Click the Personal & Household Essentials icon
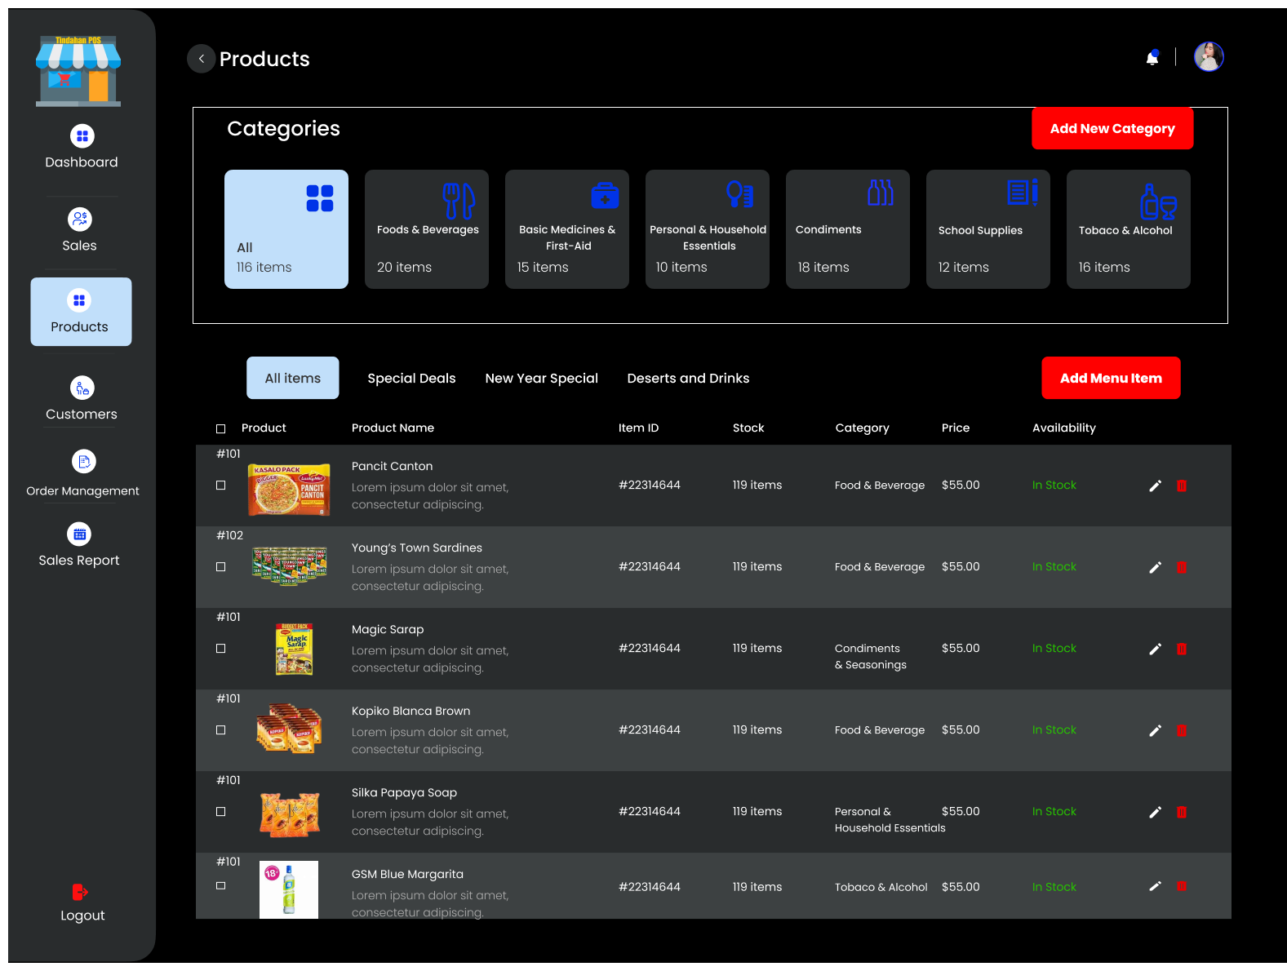The image size is (1287, 971). [x=740, y=194]
